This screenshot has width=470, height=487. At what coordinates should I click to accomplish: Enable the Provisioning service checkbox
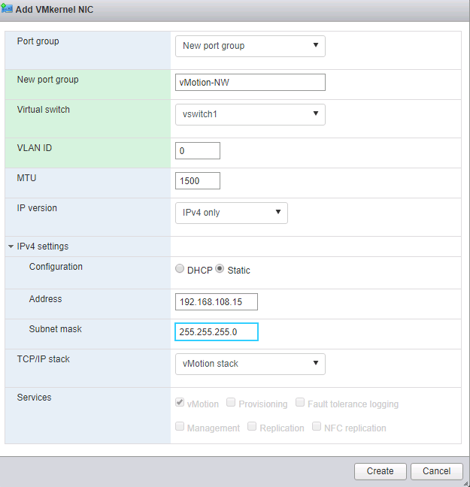[x=232, y=403]
